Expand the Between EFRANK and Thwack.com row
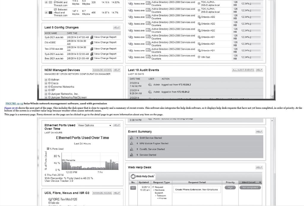The width and height of the screenshot is (304, 206). [46, 2]
